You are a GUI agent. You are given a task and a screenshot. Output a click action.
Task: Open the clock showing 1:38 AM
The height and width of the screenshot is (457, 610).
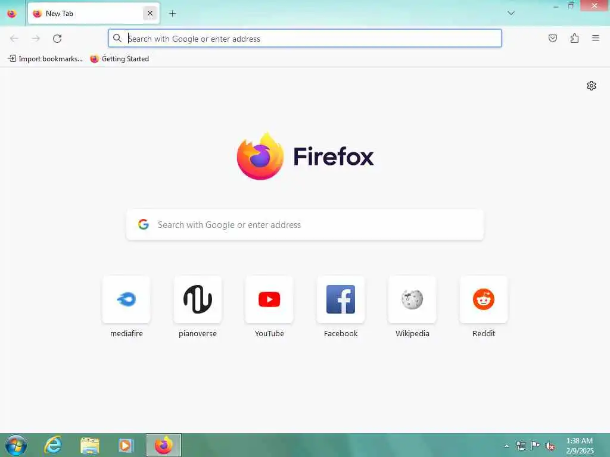click(x=580, y=446)
